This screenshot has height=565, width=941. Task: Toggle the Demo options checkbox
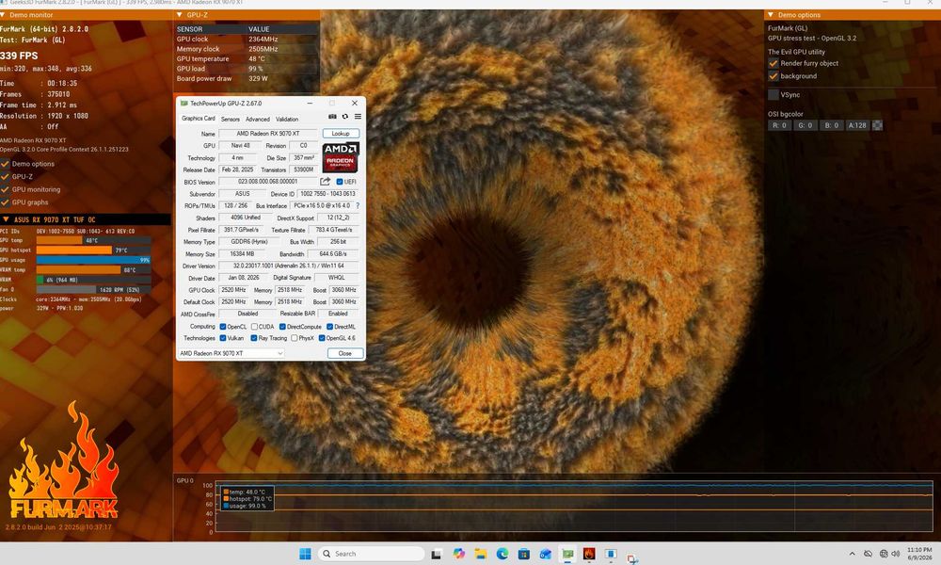[x=5, y=163]
